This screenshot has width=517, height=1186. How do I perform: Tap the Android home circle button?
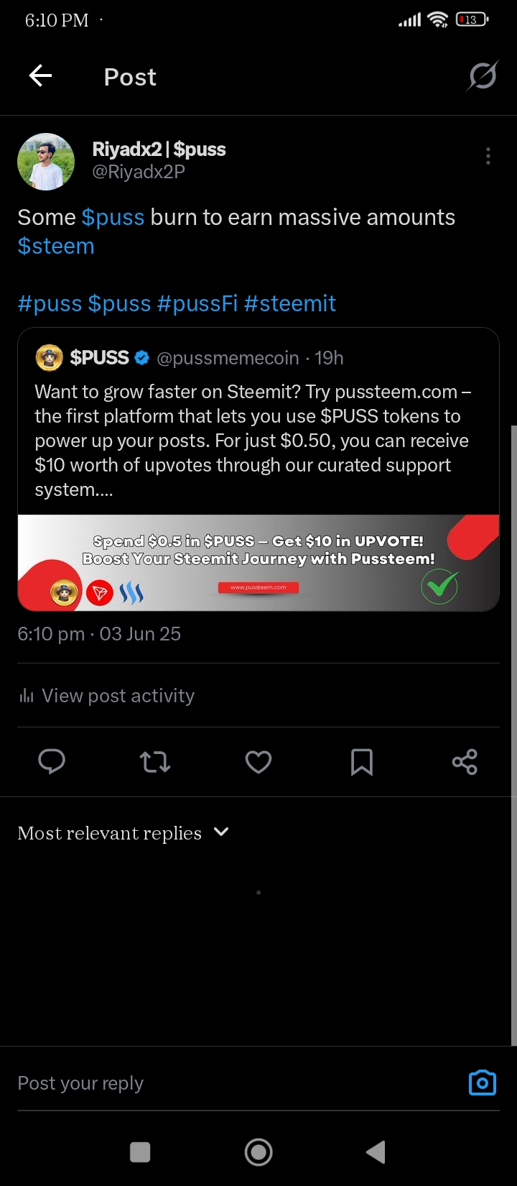coord(258,1152)
